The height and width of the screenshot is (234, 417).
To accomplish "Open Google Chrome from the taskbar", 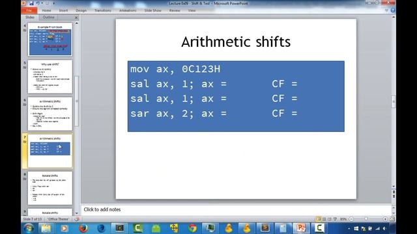I will pos(192,228).
